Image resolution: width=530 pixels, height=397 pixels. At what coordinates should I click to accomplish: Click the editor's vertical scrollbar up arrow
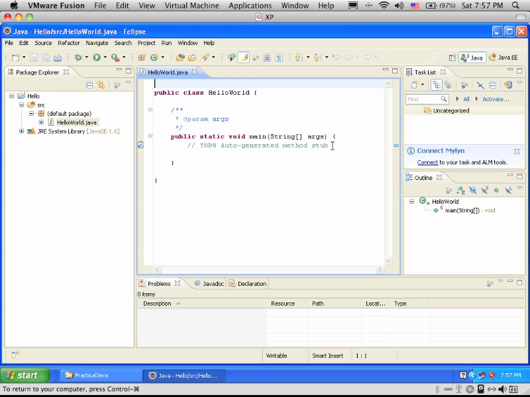coord(388,83)
